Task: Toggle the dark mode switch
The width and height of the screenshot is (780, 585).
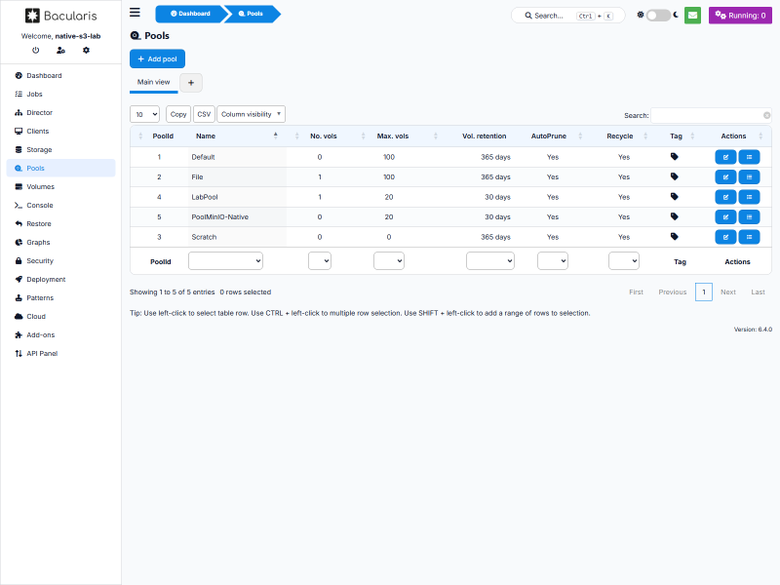Action: pos(658,16)
